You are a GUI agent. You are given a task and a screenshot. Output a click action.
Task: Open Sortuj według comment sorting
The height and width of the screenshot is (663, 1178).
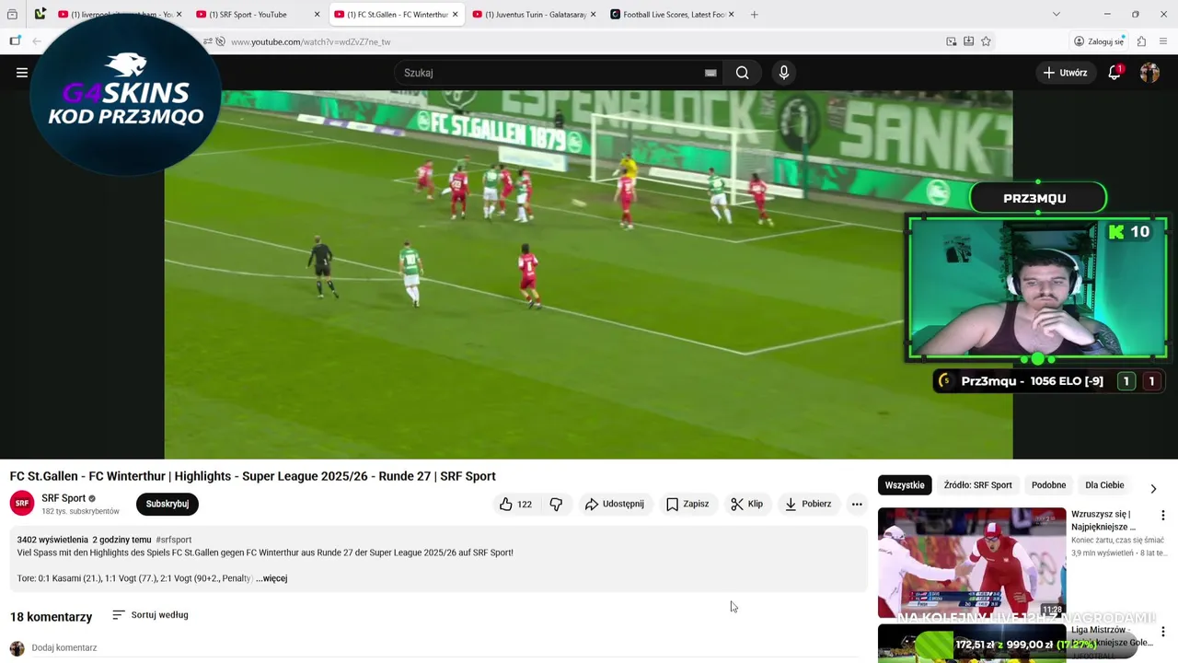(150, 614)
